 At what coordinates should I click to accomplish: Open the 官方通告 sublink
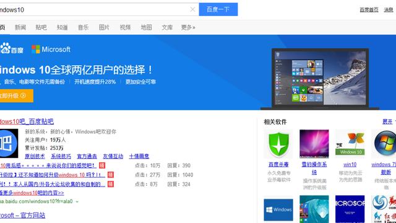[87, 156]
